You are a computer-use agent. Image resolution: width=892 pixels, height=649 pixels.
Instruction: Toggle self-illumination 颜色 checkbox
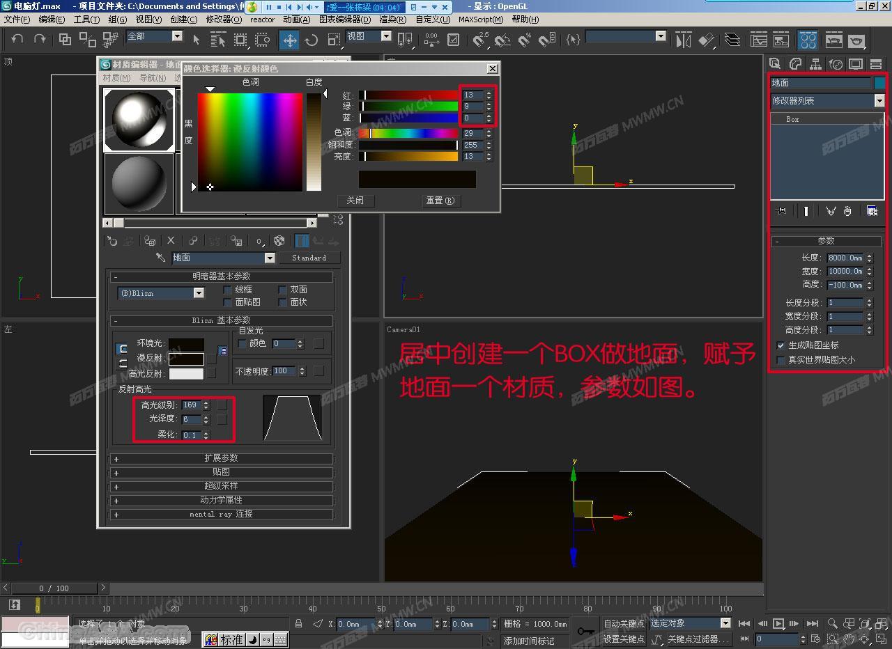[243, 343]
